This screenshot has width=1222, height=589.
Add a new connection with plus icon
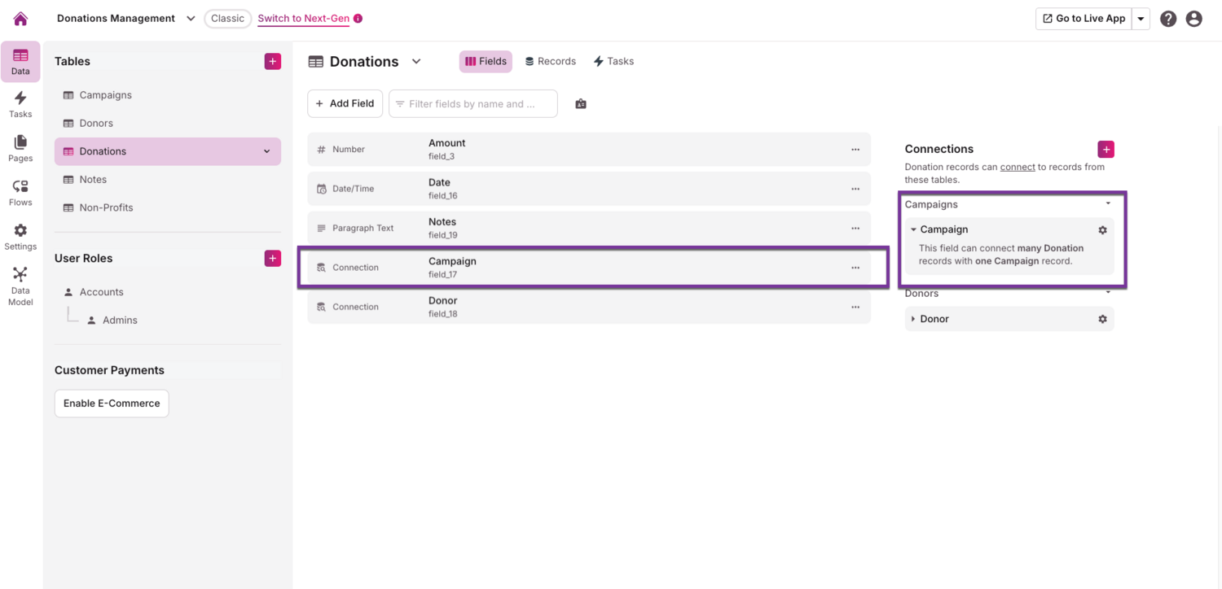tap(1106, 149)
